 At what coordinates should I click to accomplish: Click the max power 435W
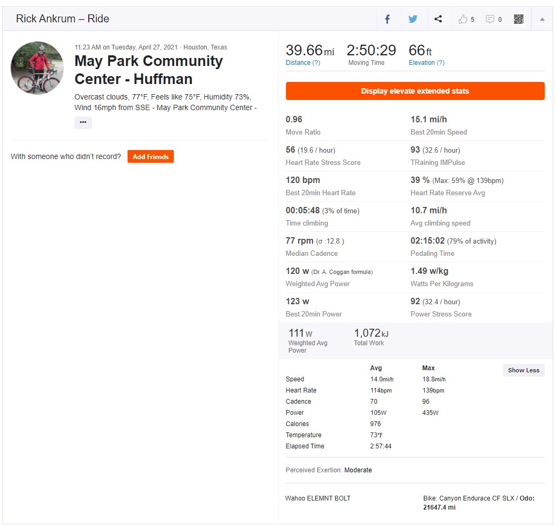430,413
